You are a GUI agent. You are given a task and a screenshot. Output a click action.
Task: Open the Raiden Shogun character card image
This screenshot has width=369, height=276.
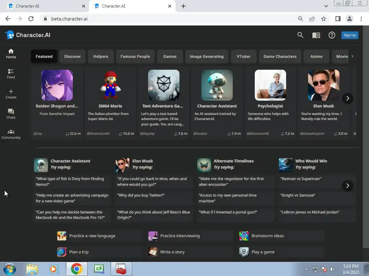point(57,85)
